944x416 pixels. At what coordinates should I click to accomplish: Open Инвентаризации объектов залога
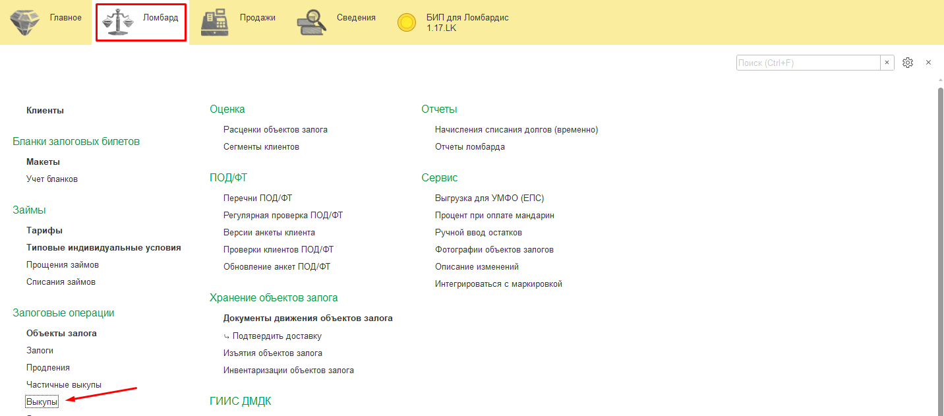point(289,370)
